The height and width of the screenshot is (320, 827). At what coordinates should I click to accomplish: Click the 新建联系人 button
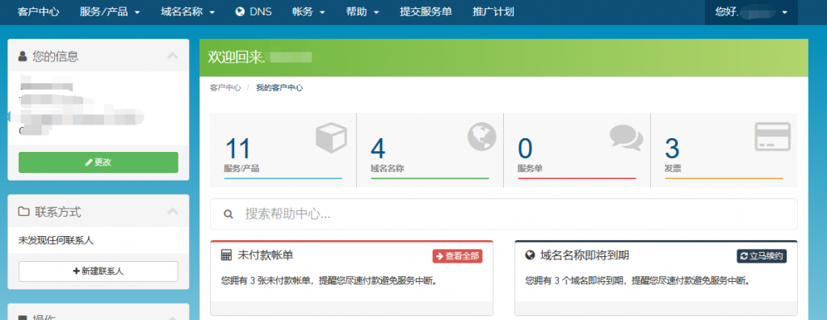(x=98, y=272)
